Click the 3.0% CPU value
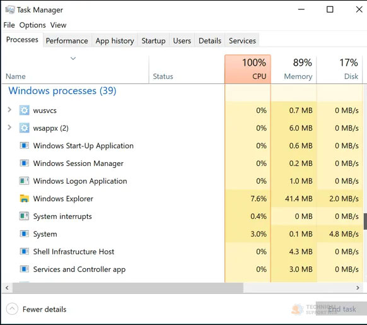The height and width of the screenshot is (325, 367). [x=259, y=234]
